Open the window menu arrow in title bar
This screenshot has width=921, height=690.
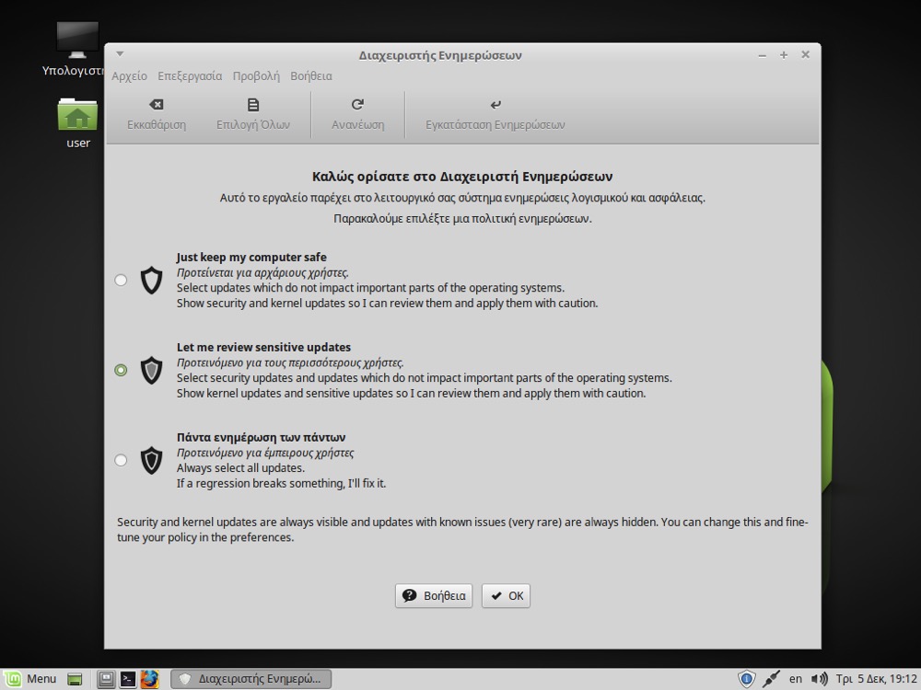pos(120,54)
